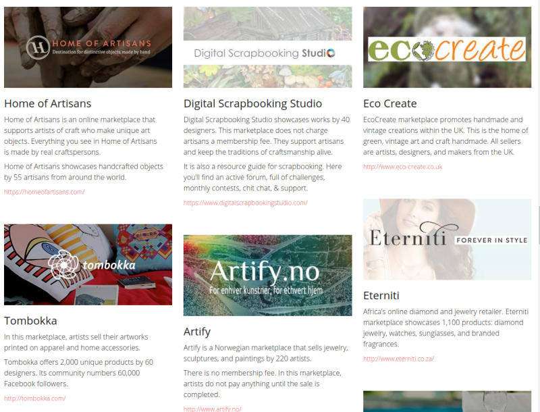The height and width of the screenshot is (412, 540).
Task: Select the Home of Artisans heading
Action: [x=47, y=103]
